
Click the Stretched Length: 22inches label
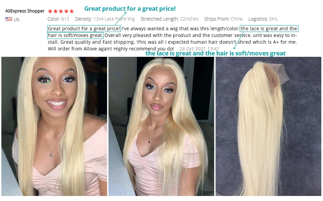click(x=169, y=19)
